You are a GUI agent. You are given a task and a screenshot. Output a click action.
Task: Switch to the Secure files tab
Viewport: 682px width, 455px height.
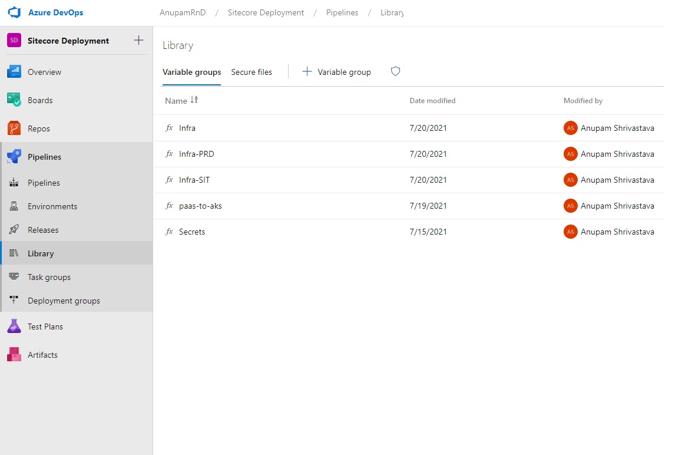[251, 71]
